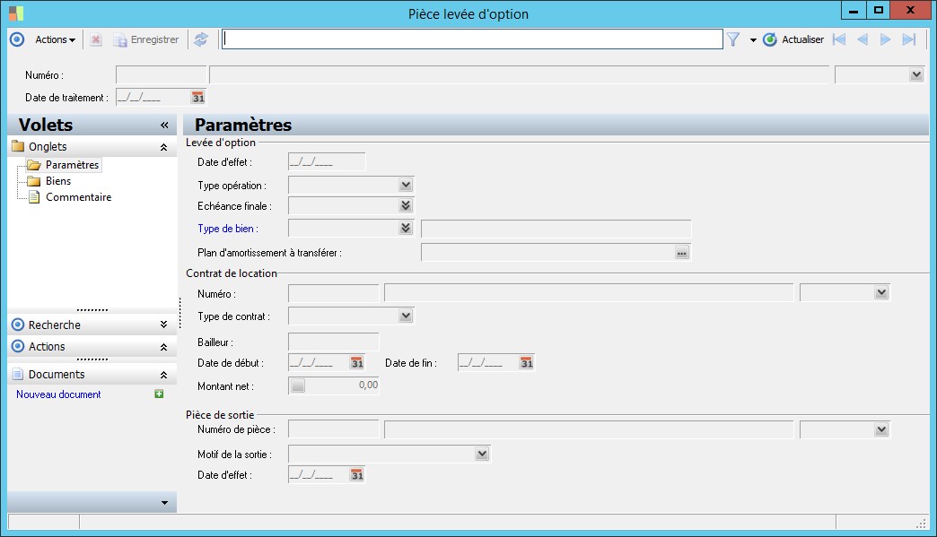Collapse the Volets side panel
The image size is (937, 537).
pos(164,125)
